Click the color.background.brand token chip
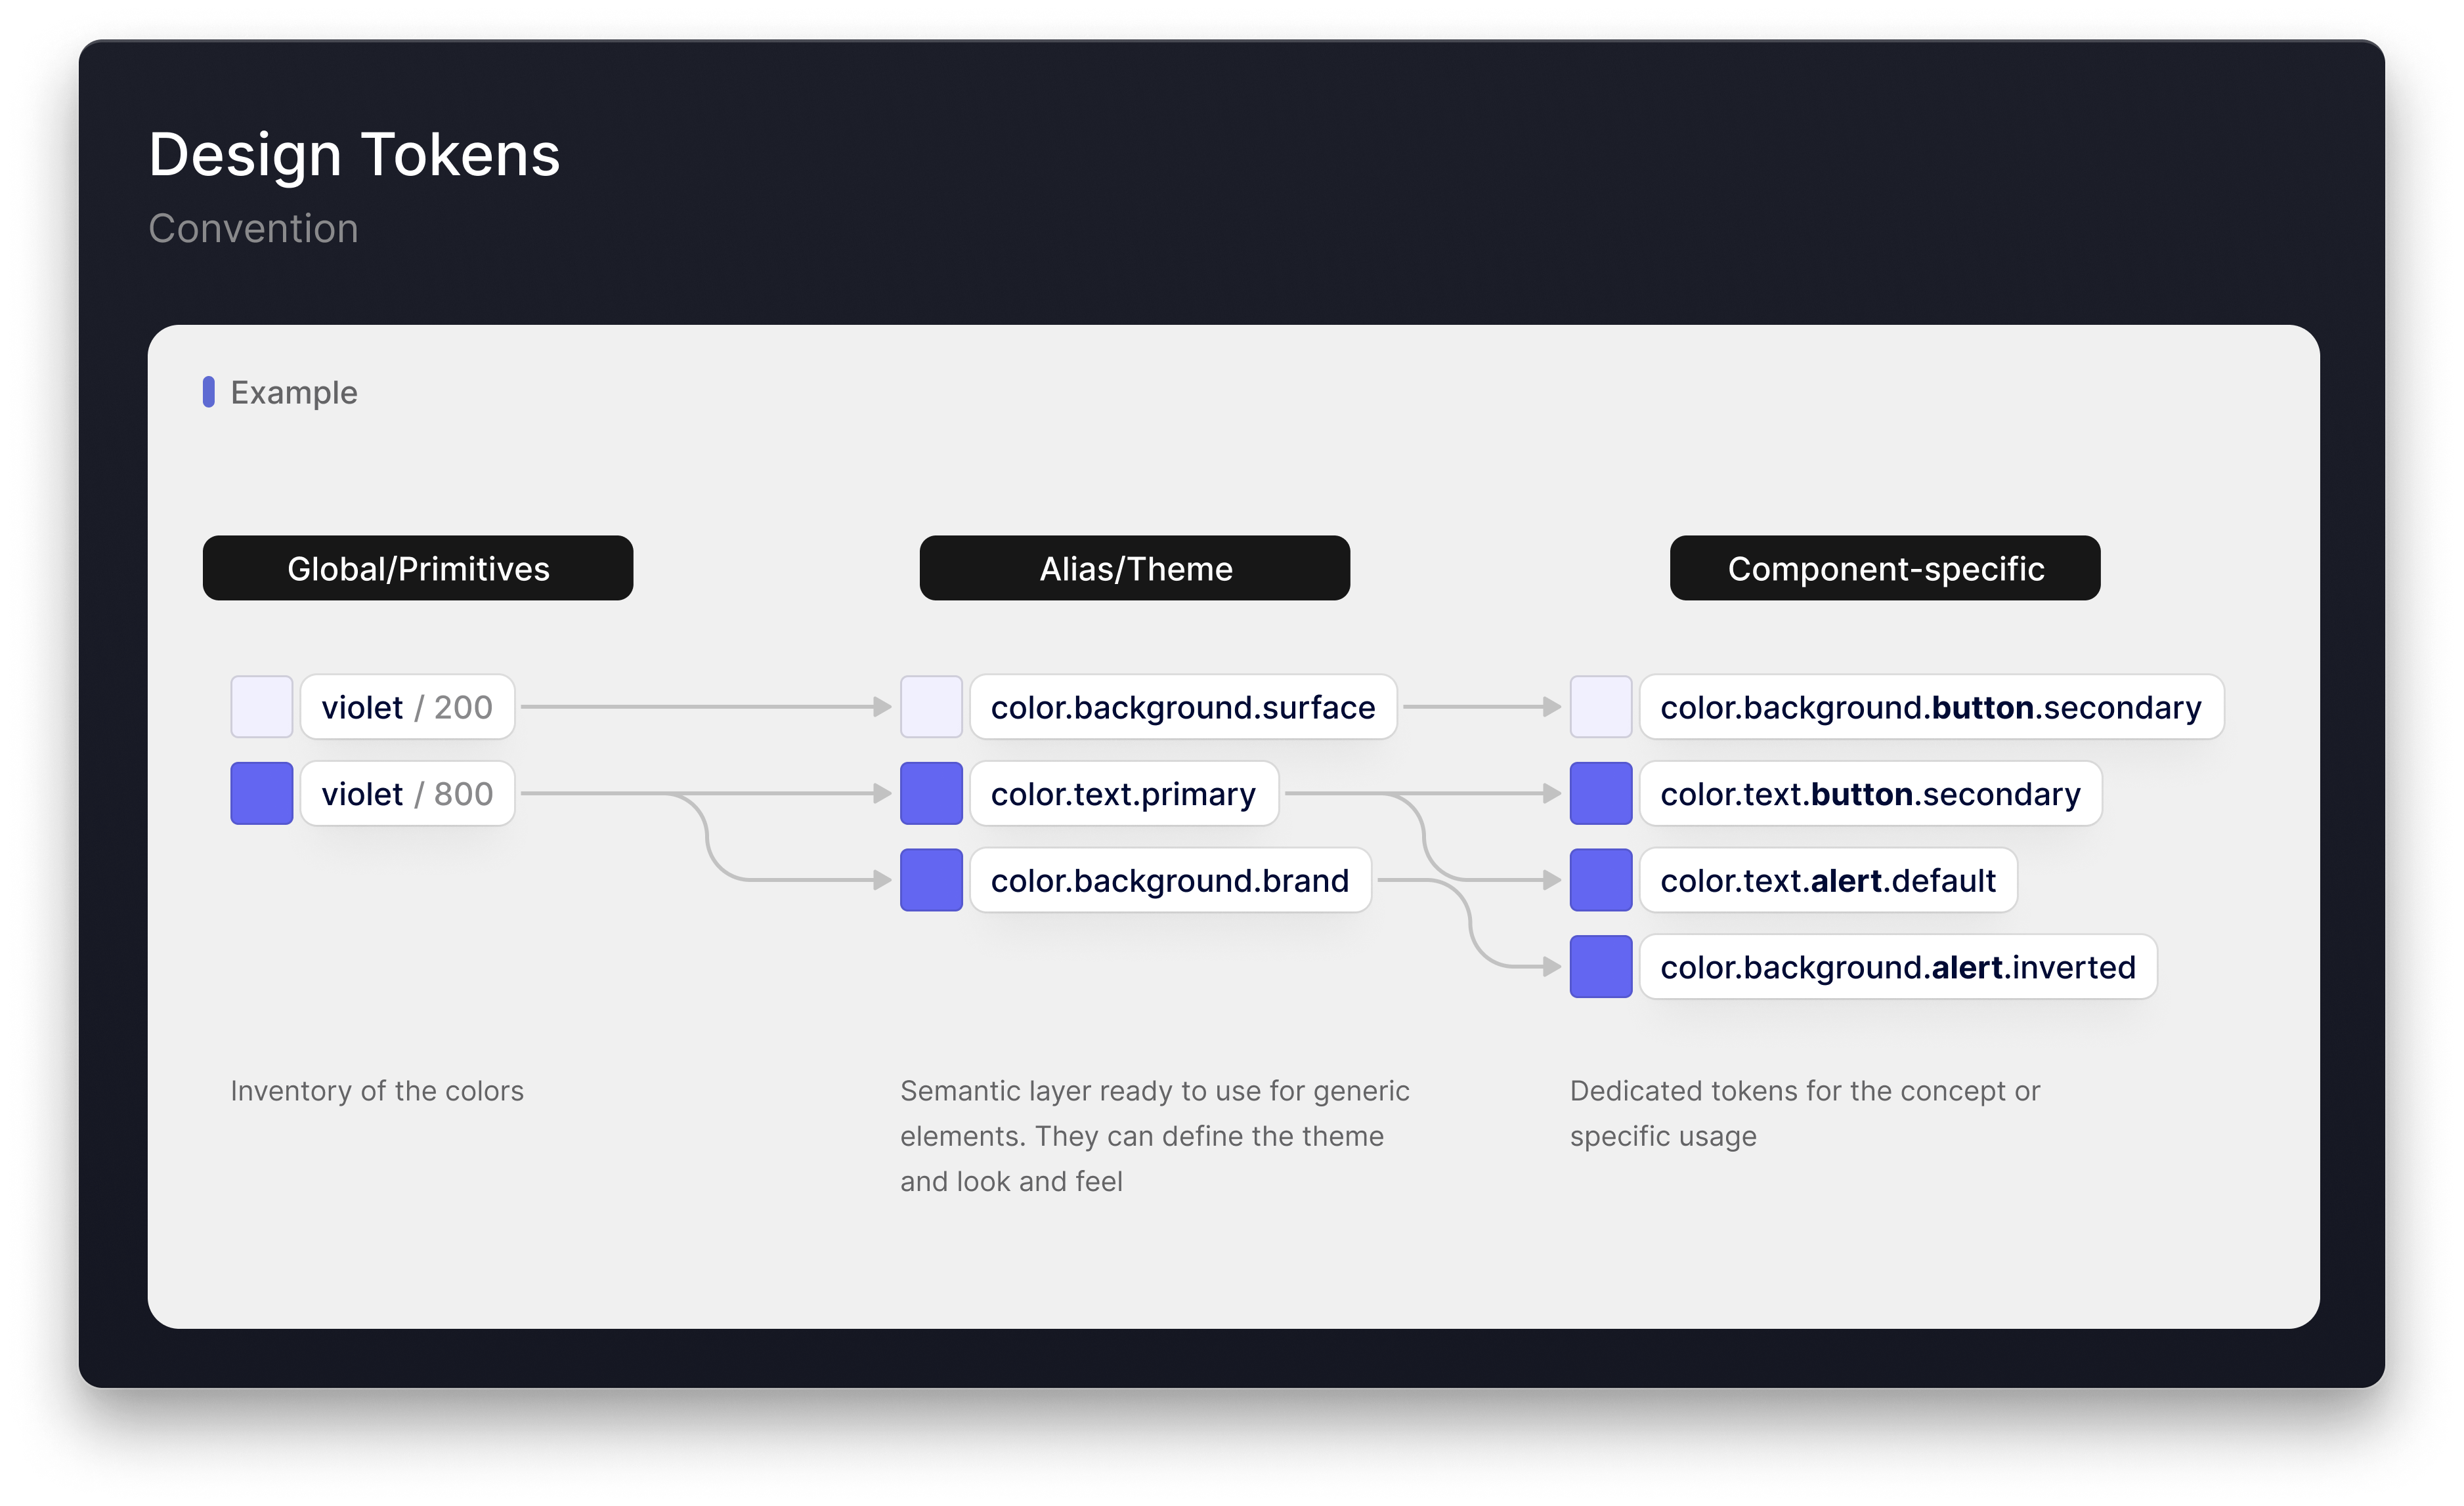2464x1506 pixels. point(1169,881)
